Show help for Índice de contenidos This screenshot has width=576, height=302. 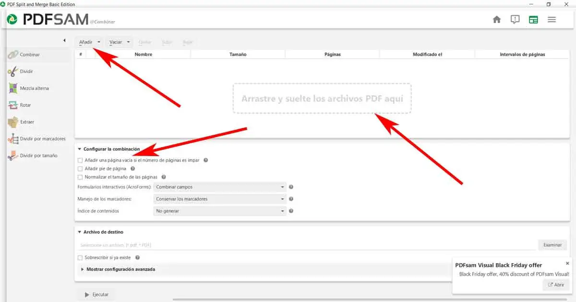[291, 211]
